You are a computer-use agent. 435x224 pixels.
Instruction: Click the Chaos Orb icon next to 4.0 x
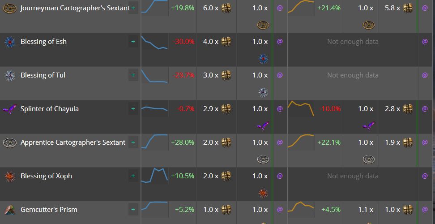(226, 42)
